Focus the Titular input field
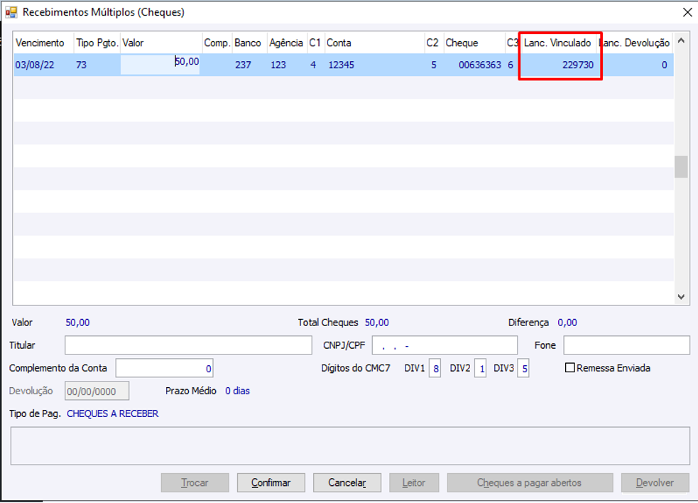Image resolution: width=698 pixels, height=503 pixels. pos(188,345)
